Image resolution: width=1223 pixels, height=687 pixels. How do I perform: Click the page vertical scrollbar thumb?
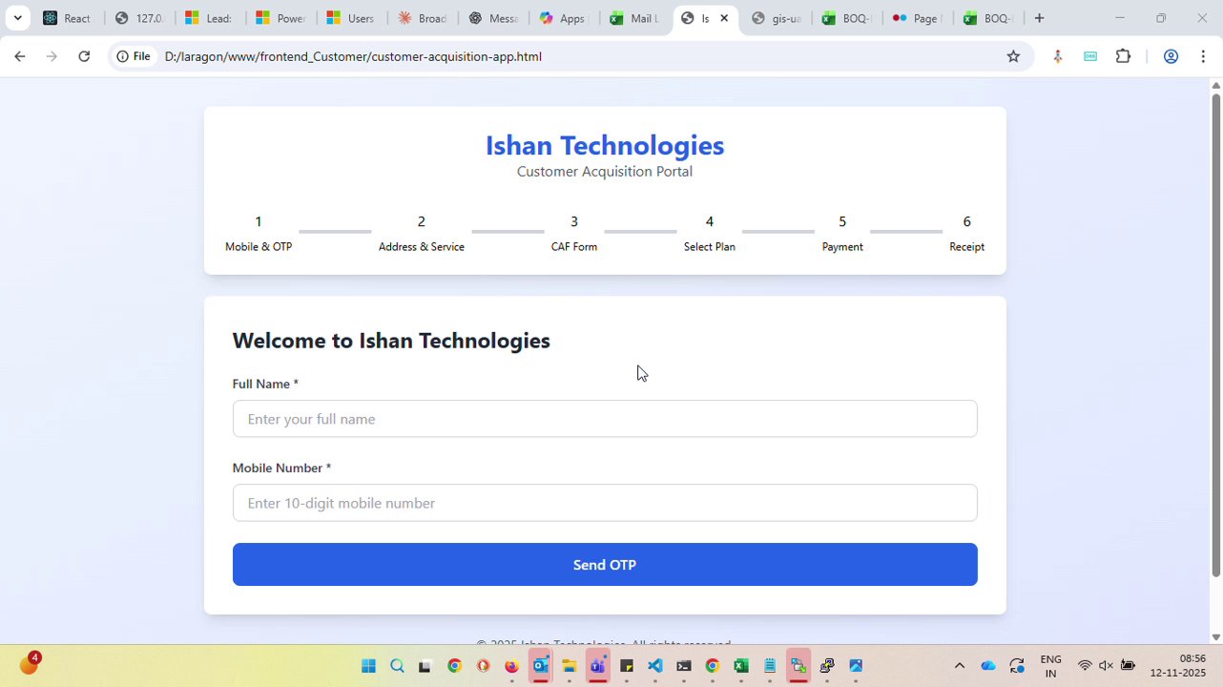coord(1215,334)
